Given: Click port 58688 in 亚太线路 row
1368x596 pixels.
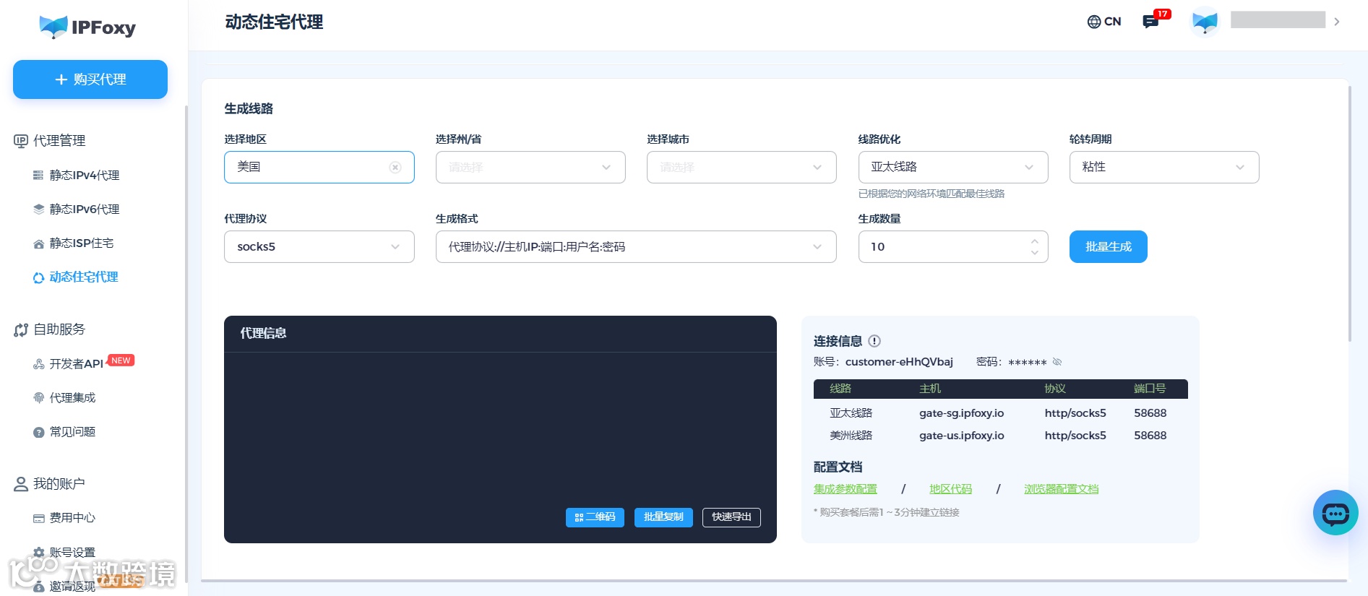Looking at the screenshot, I should (1150, 413).
